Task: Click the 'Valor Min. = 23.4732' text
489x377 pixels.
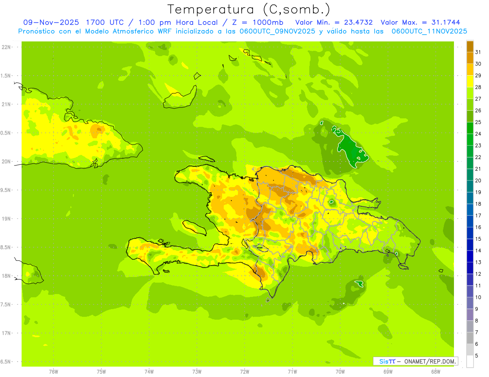Action: coord(334,22)
